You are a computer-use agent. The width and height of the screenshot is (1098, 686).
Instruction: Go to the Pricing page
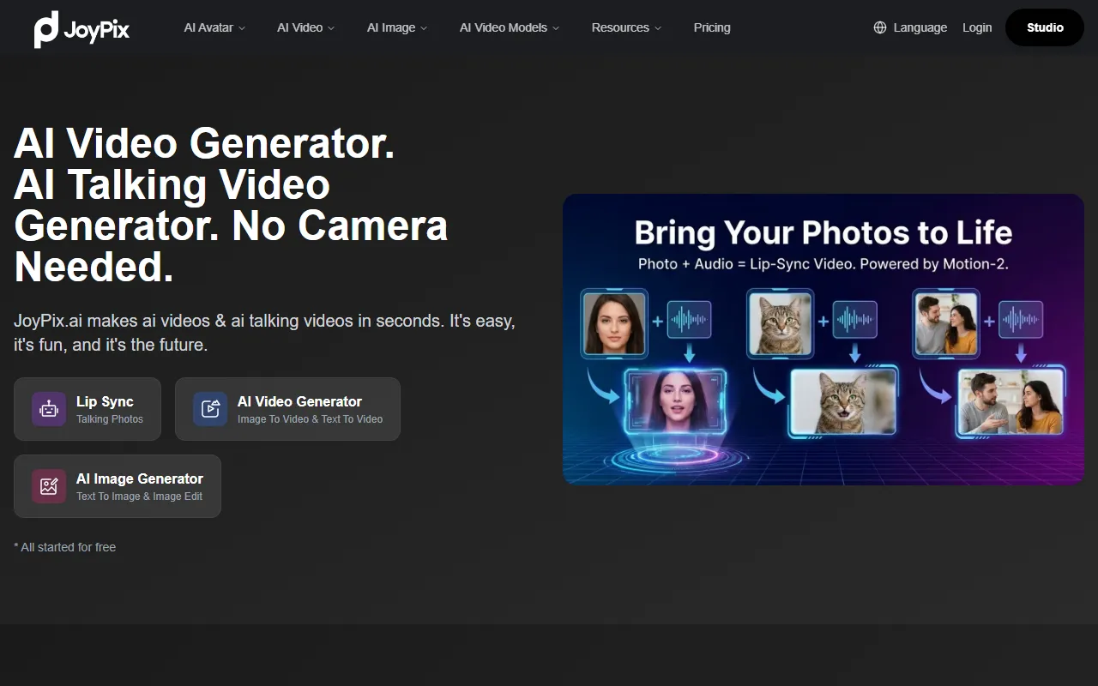click(x=712, y=27)
